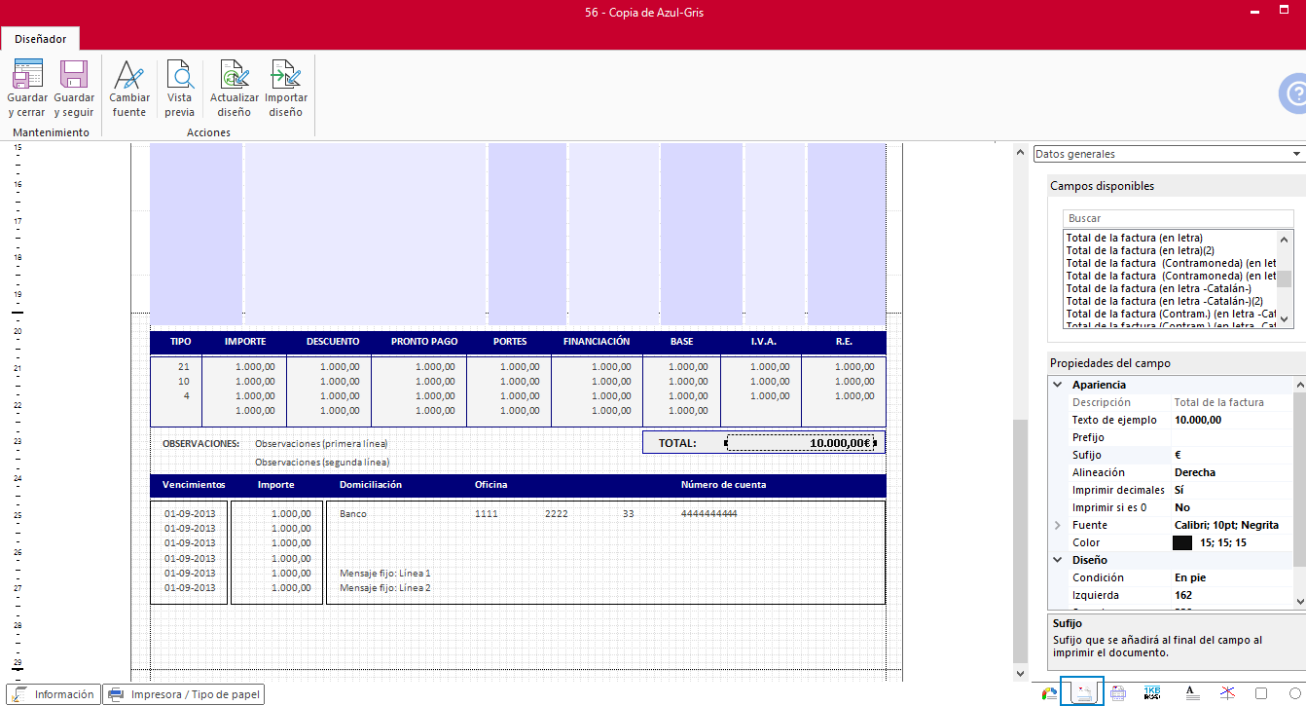Screen dimensions: 1306x706
Task: Select the rectangle shape tab icon
Action: pyautogui.click(x=1261, y=693)
